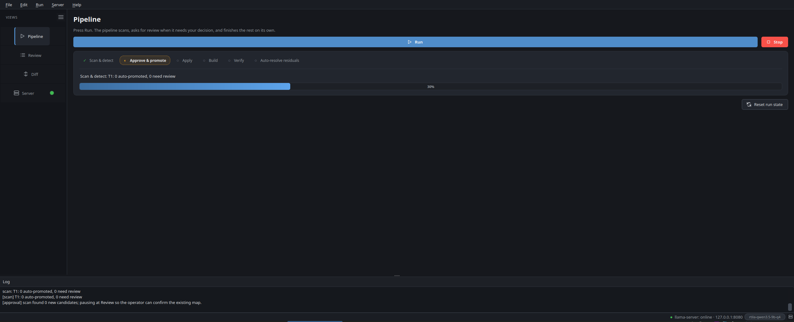Click the 'scan: T1: 0 auto-promoted' first log line
This screenshot has height=322, width=794.
click(41, 291)
